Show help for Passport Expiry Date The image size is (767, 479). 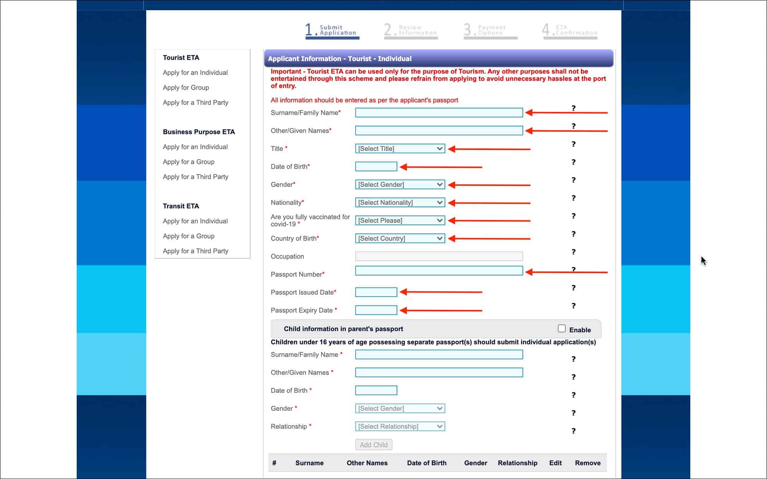573,306
